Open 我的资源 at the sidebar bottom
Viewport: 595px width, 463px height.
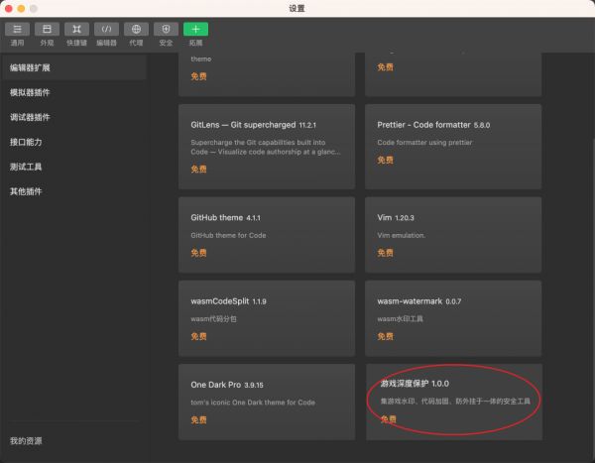[x=26, y=440]
